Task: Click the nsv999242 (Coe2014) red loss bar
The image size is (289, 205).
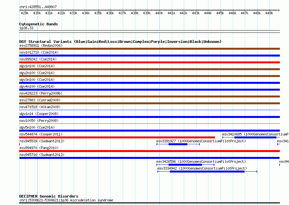Action: [149, 62]
